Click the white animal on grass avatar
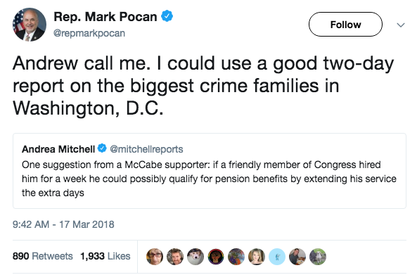Image resolution: width=417 pixels, height=275 pixels. [318, 257]
